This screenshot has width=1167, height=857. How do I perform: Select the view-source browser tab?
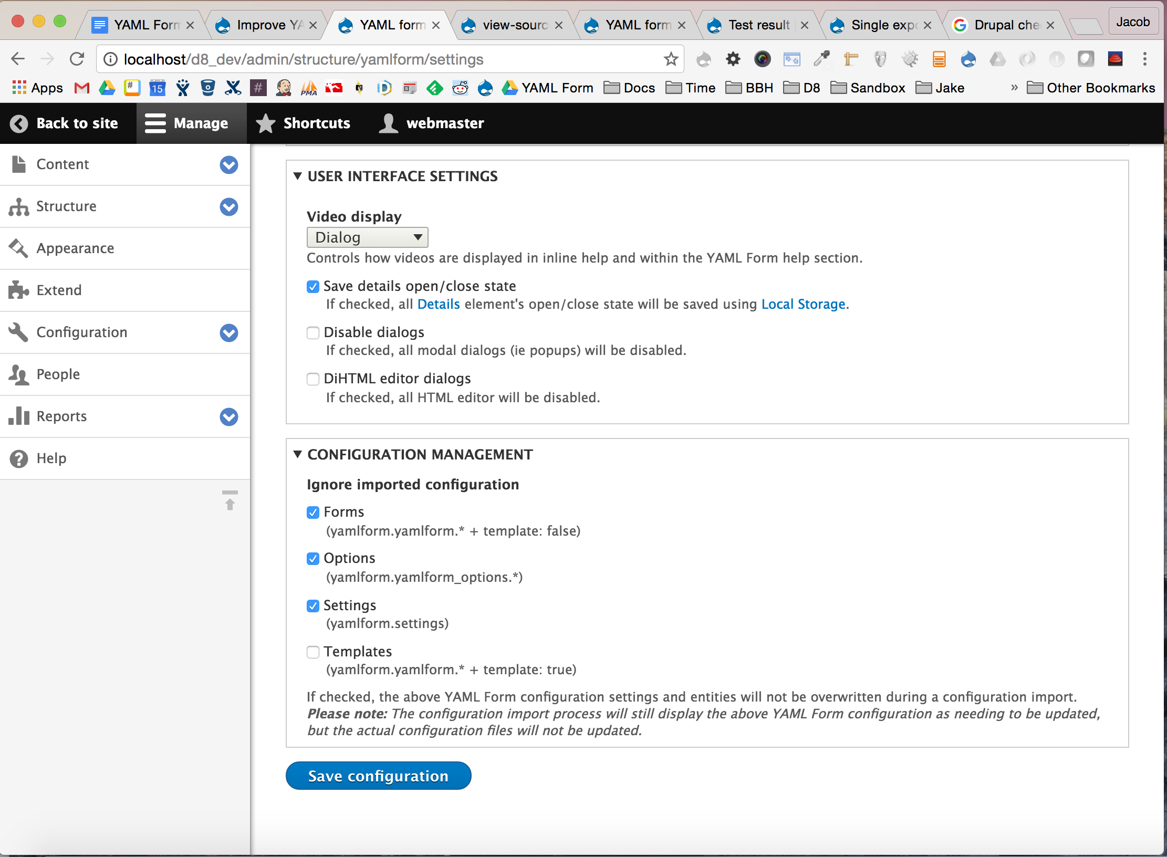[x=507, y=24]
